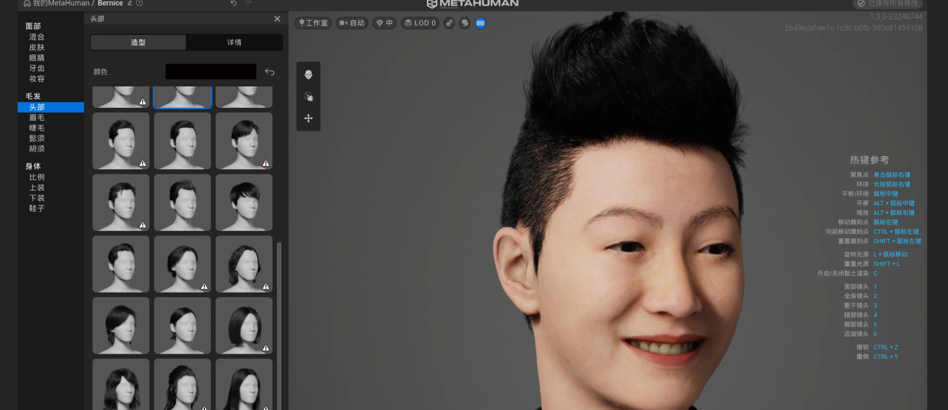Viewport: 948px width, 410px height.
Task: Toggle the clay material render icon
Action: 449,23
